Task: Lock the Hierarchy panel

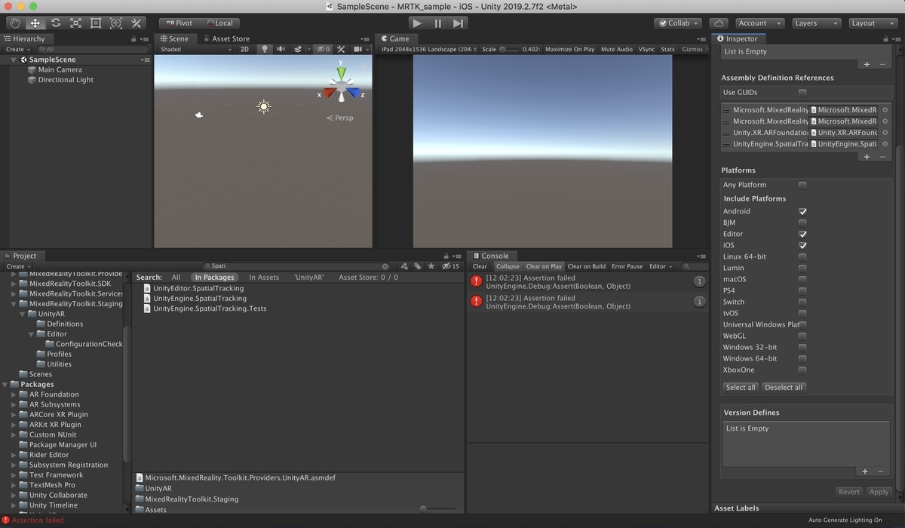Action: coord(134,38)
